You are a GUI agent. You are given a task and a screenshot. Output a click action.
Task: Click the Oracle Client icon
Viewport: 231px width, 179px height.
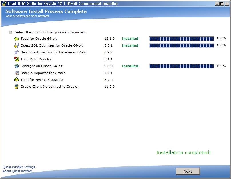coord(17,87)
